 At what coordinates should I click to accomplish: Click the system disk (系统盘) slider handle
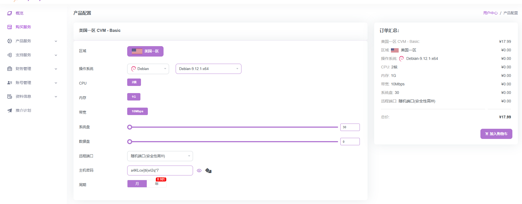pos(130,127)
